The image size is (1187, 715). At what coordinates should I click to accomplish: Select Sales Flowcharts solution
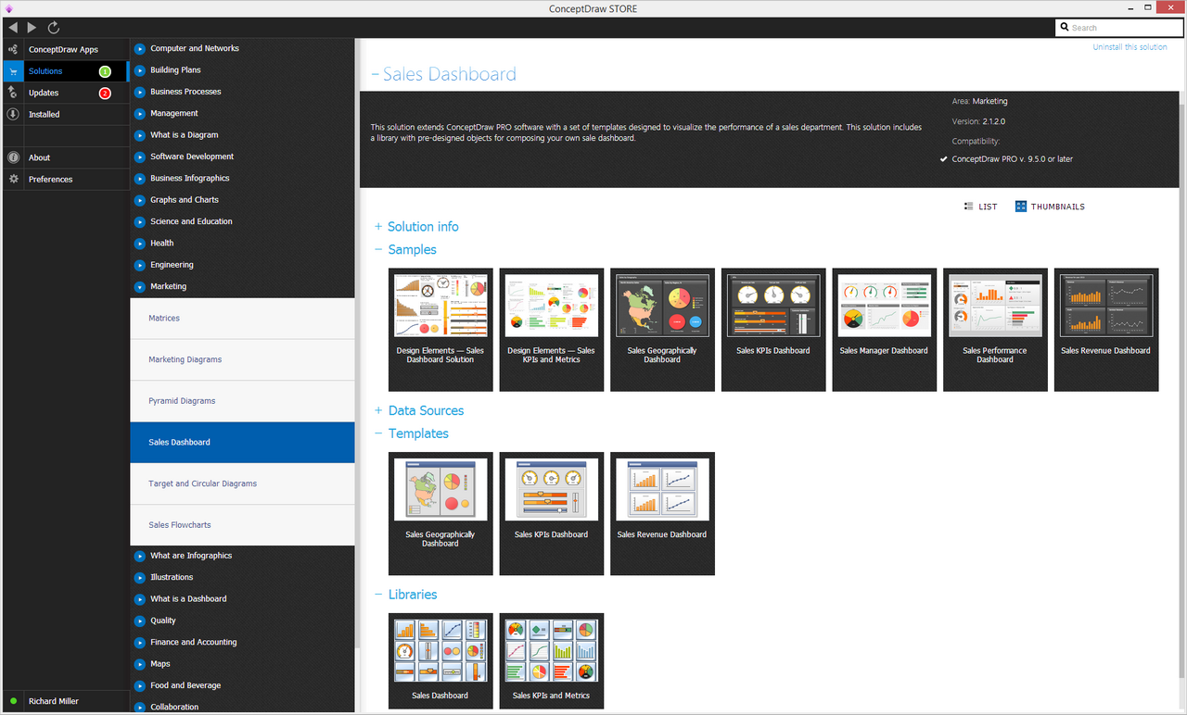[x=242, y=525]
